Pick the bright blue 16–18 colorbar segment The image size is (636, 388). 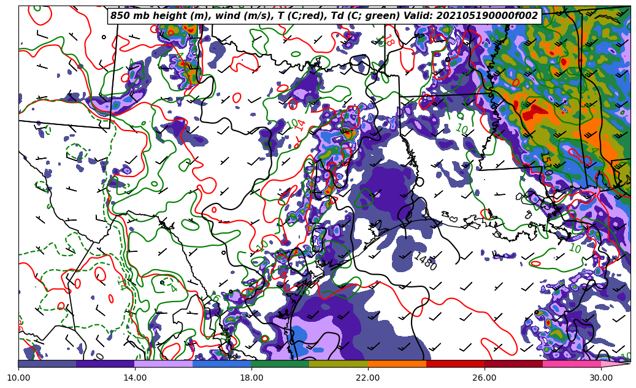click(222, 363)
